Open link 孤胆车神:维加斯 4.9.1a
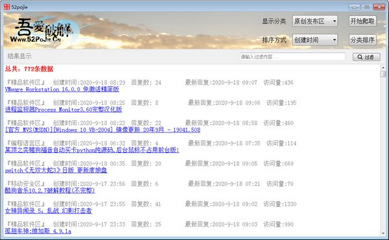Viewport: 389px width, 240px height. (x=38, y=231)
